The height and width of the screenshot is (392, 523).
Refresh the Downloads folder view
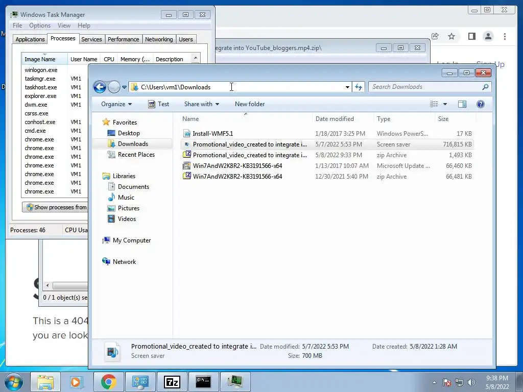359,87
